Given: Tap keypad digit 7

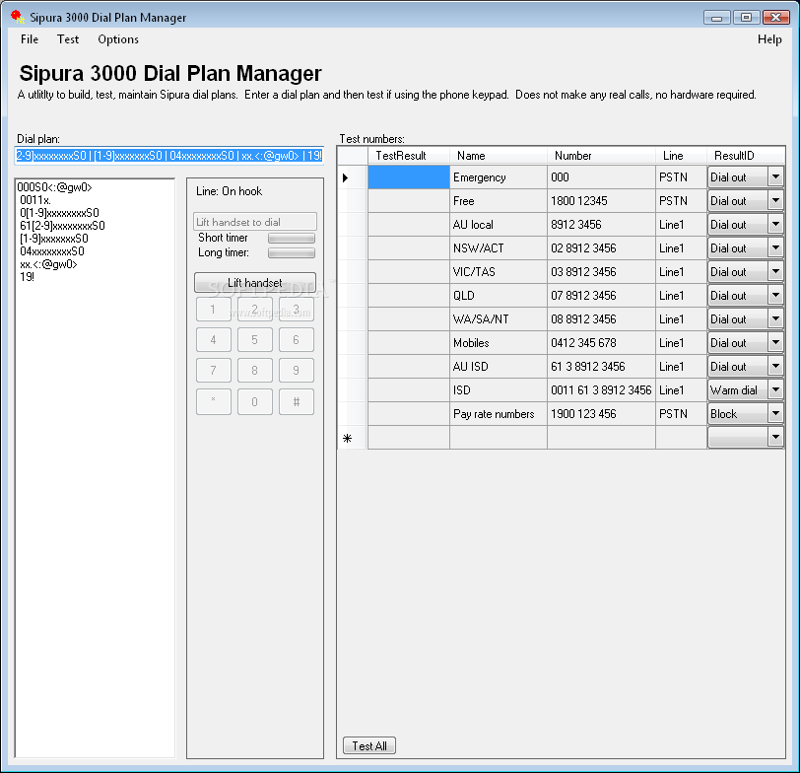Looking at the screenshot, I should pos(213,370).
